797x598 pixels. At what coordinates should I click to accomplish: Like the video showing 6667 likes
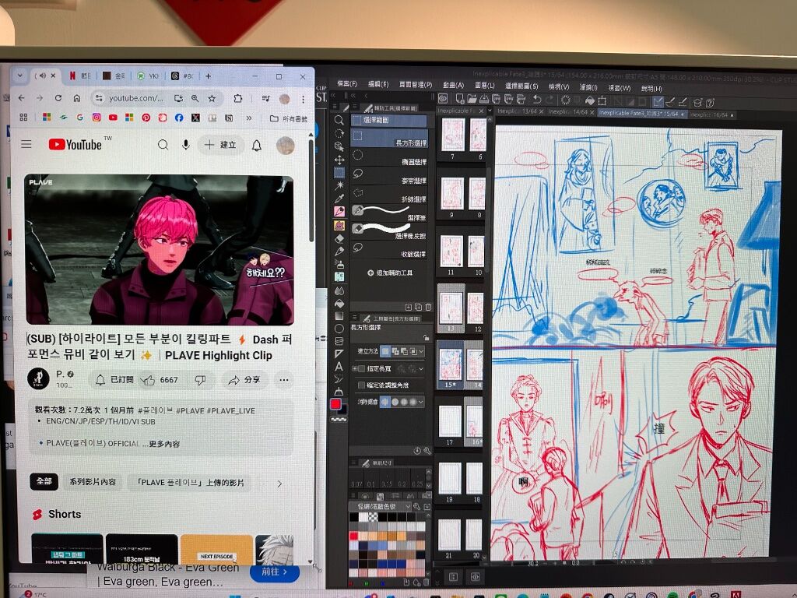160,380
